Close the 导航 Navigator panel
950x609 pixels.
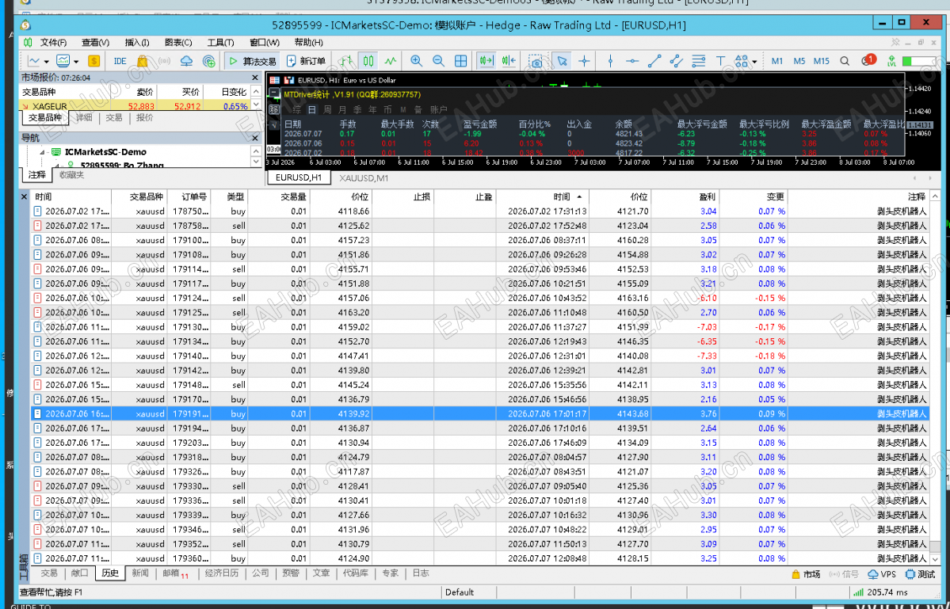point(255,138)
